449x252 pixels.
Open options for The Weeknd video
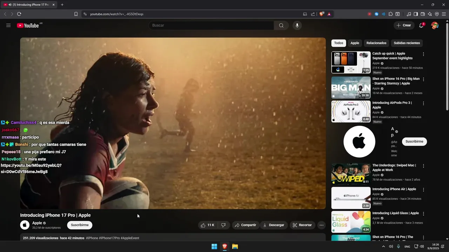point(423,238)
